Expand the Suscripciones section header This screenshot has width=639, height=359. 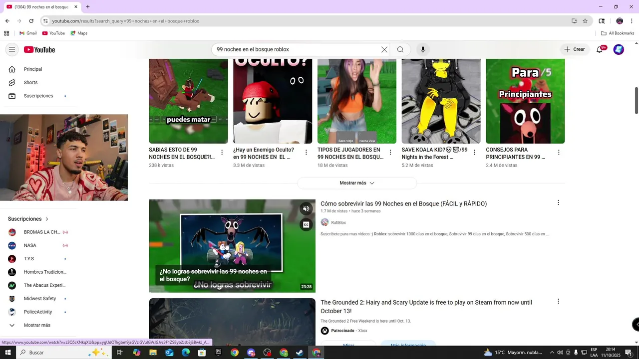pyautogui.click(x=28, y=219)
